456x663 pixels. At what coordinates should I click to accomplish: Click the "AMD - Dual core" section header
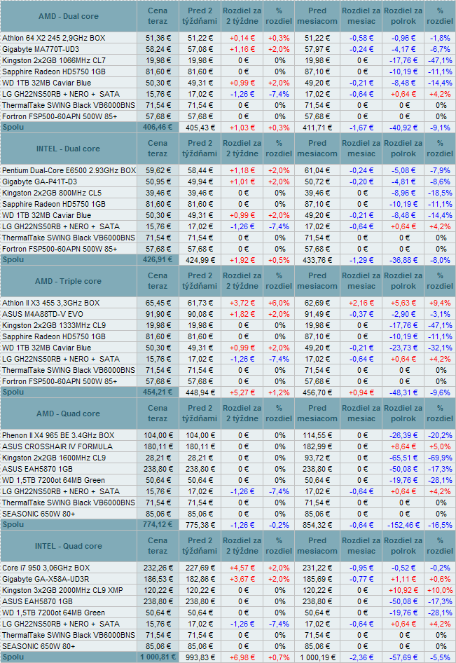tap(69, 16)
